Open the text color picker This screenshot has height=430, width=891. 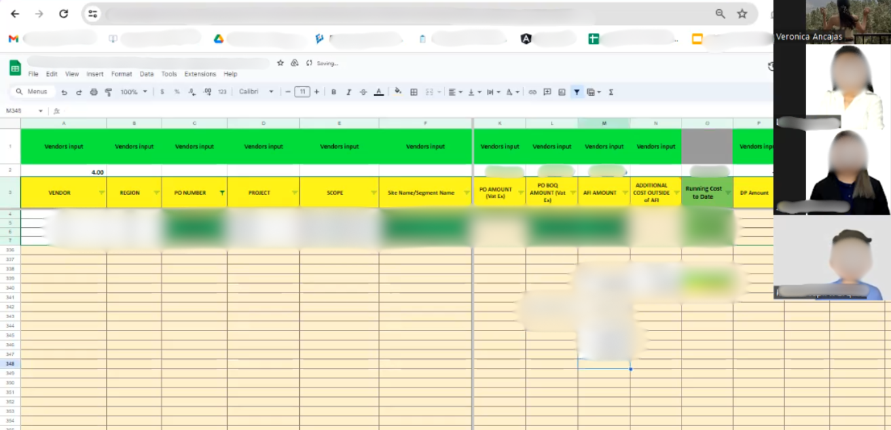(378, 92)
